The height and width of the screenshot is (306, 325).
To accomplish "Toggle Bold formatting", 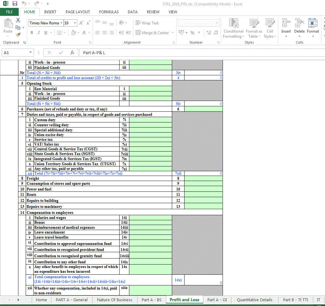I will click(32, 33).
